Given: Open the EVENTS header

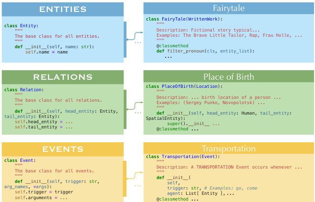Looking at the screenshot, I should pyautogui.click(x=63, y=149).
